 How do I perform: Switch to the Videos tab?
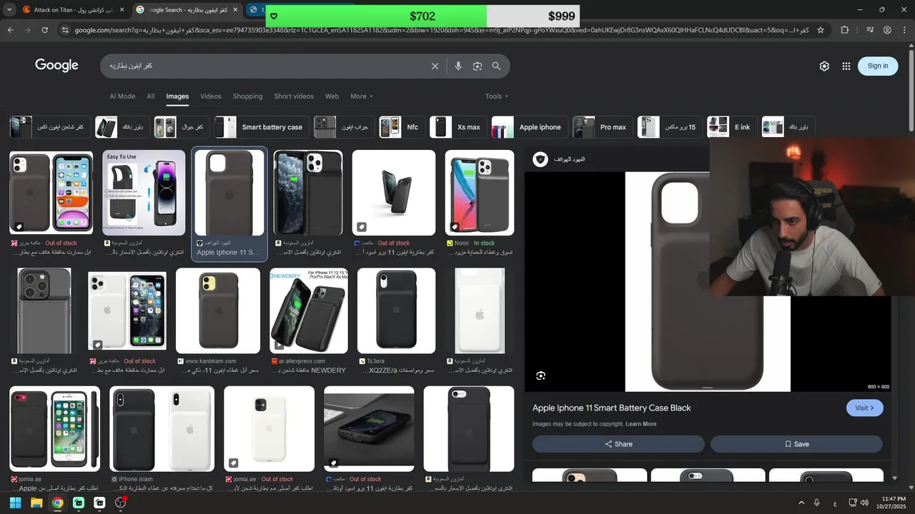tap(211, 96)
